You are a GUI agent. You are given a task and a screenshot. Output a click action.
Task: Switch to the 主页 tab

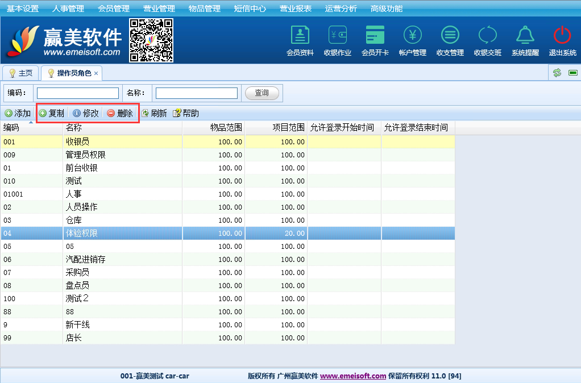coord(20,73)
